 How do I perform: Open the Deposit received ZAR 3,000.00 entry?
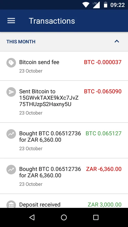[x=64, y=201]
